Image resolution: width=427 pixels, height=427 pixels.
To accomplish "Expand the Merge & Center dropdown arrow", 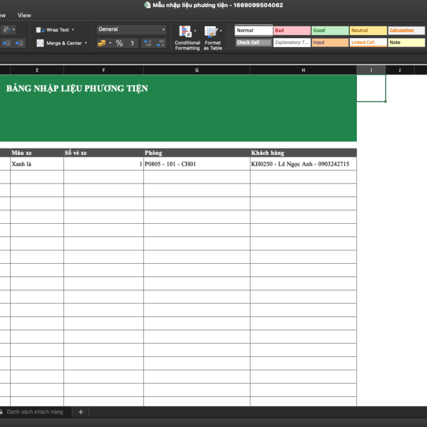I will (x=87, y=43).
